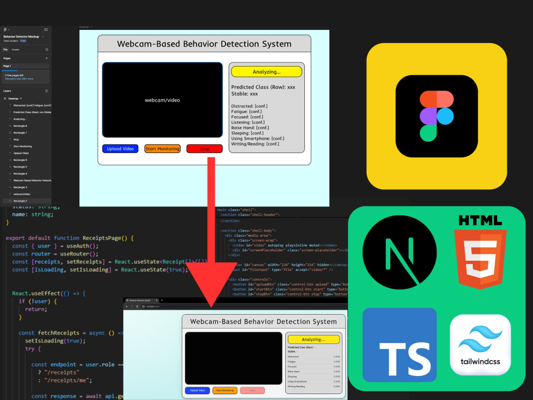Image resolution: width=533 pixels, height=400 pixels.
Task: Expand the Behavior Detector Mockup file dropdown
Action: [43, 36]
